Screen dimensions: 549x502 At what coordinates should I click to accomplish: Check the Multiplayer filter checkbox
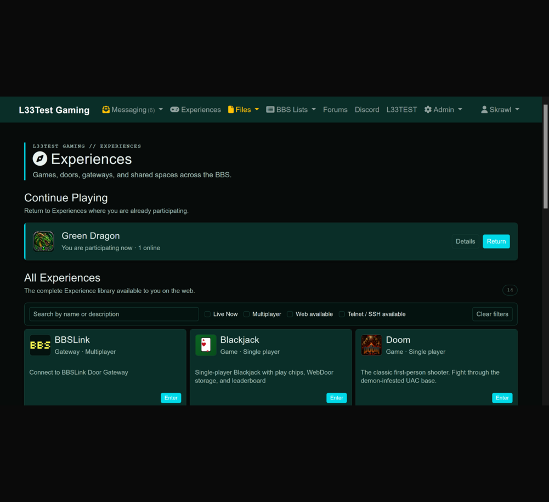click(246, 314)
